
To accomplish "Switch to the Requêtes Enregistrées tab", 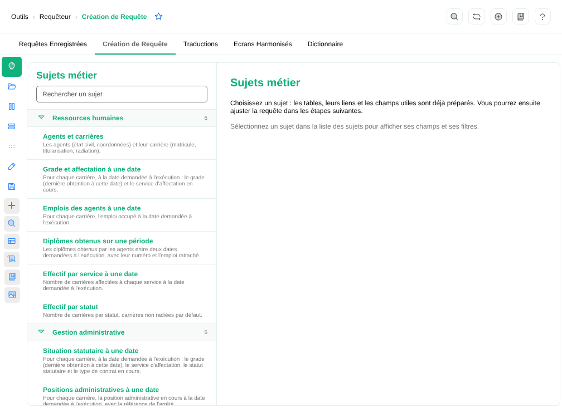I will coord(53,44).
